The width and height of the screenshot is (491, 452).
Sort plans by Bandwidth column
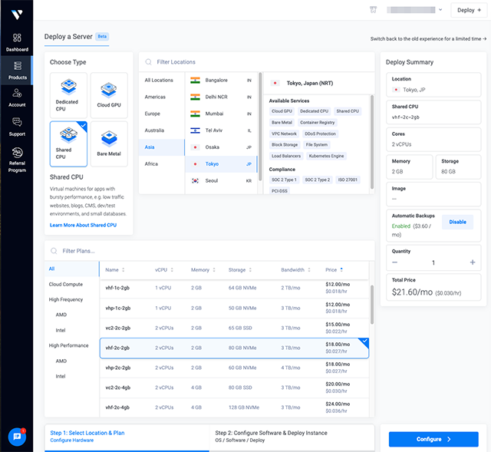[x=295, y=270]
